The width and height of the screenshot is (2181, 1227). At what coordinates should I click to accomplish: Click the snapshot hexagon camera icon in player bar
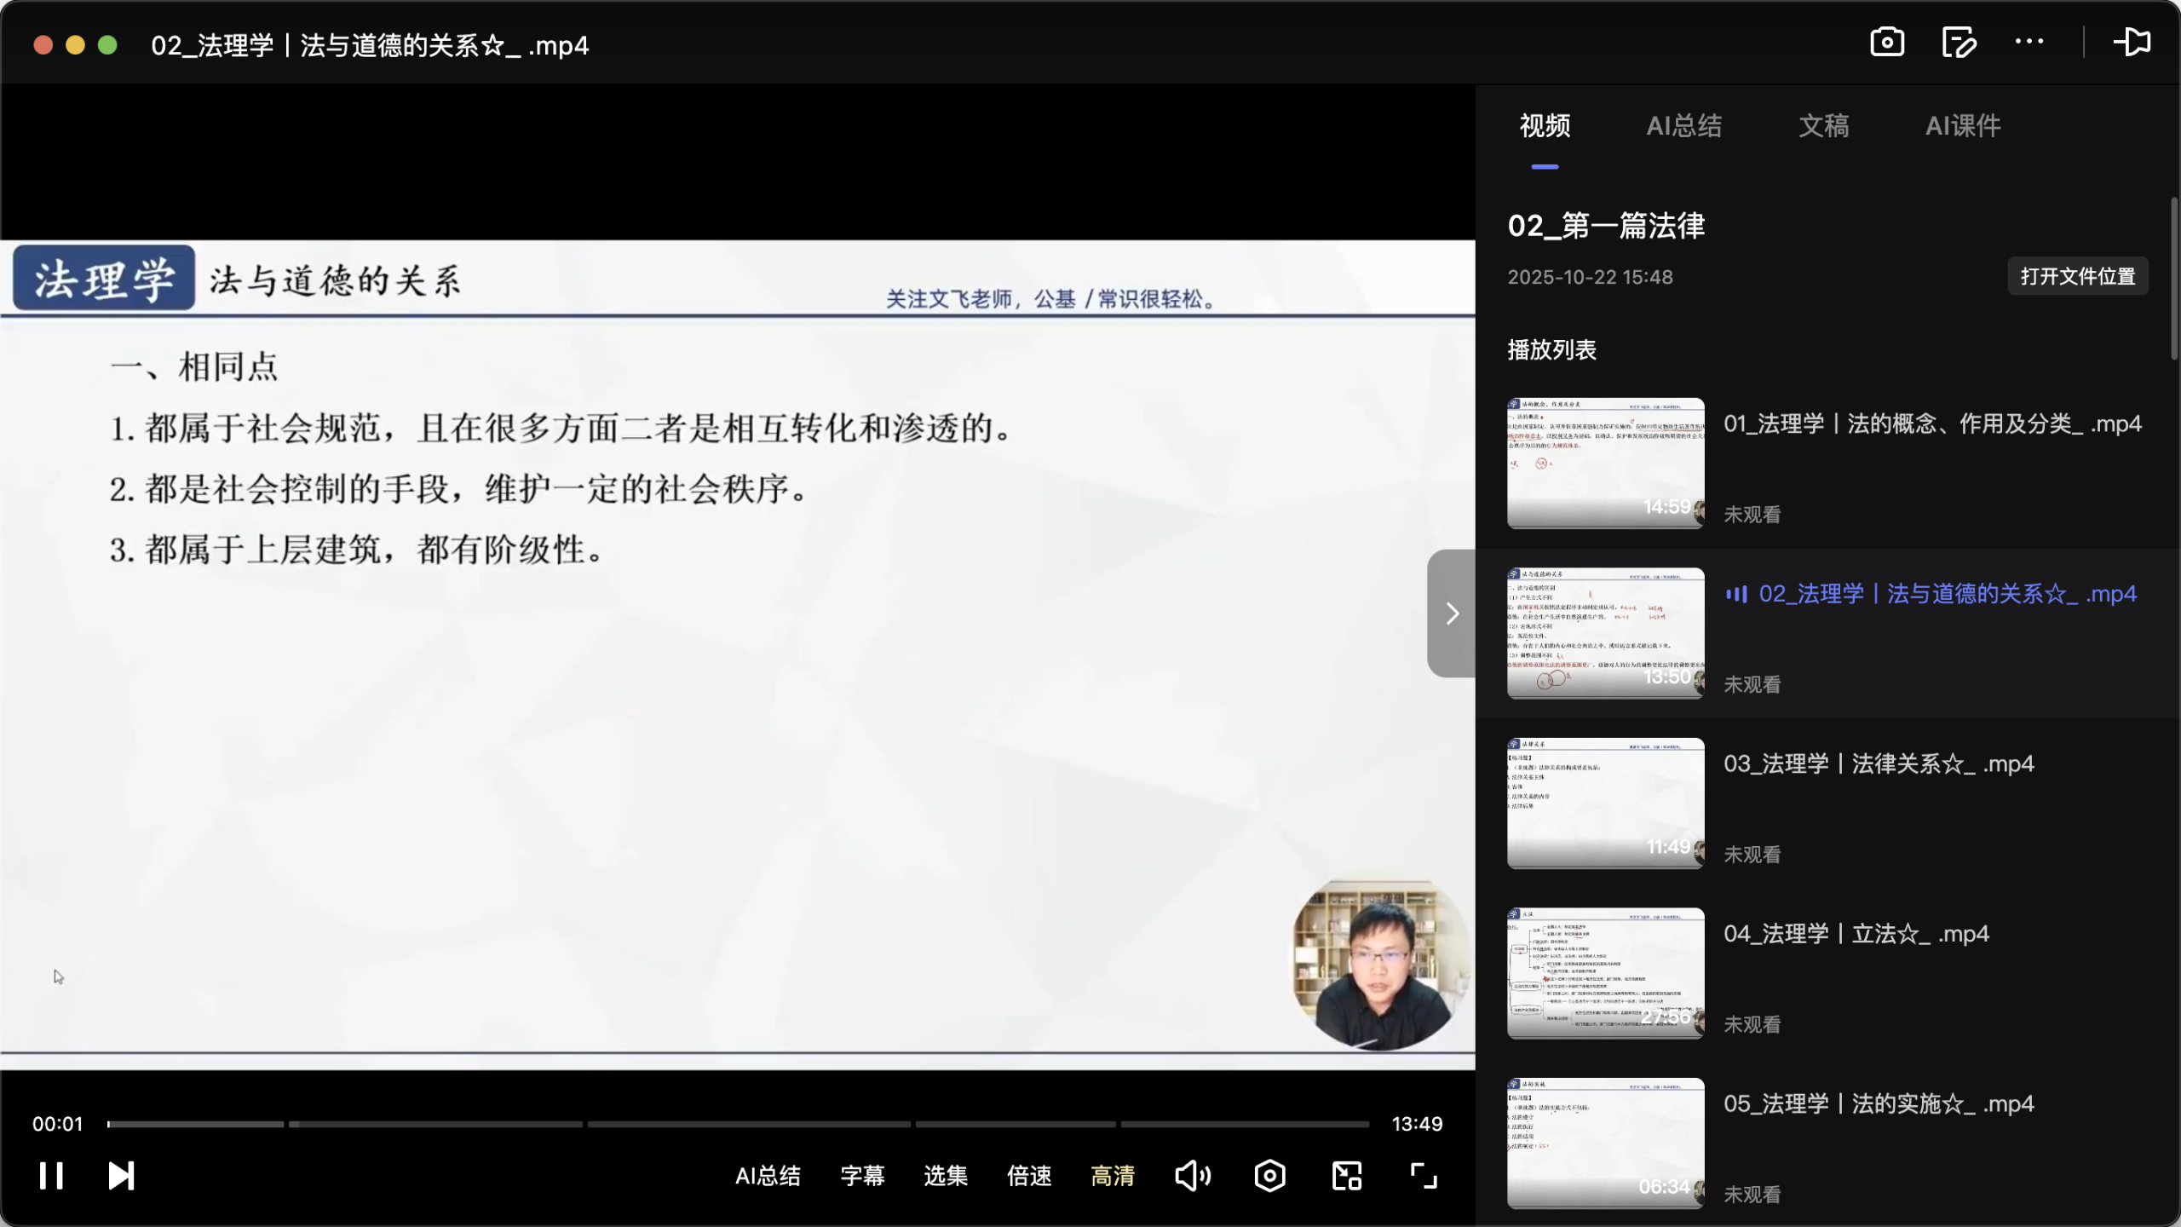coord(1268,1175)
